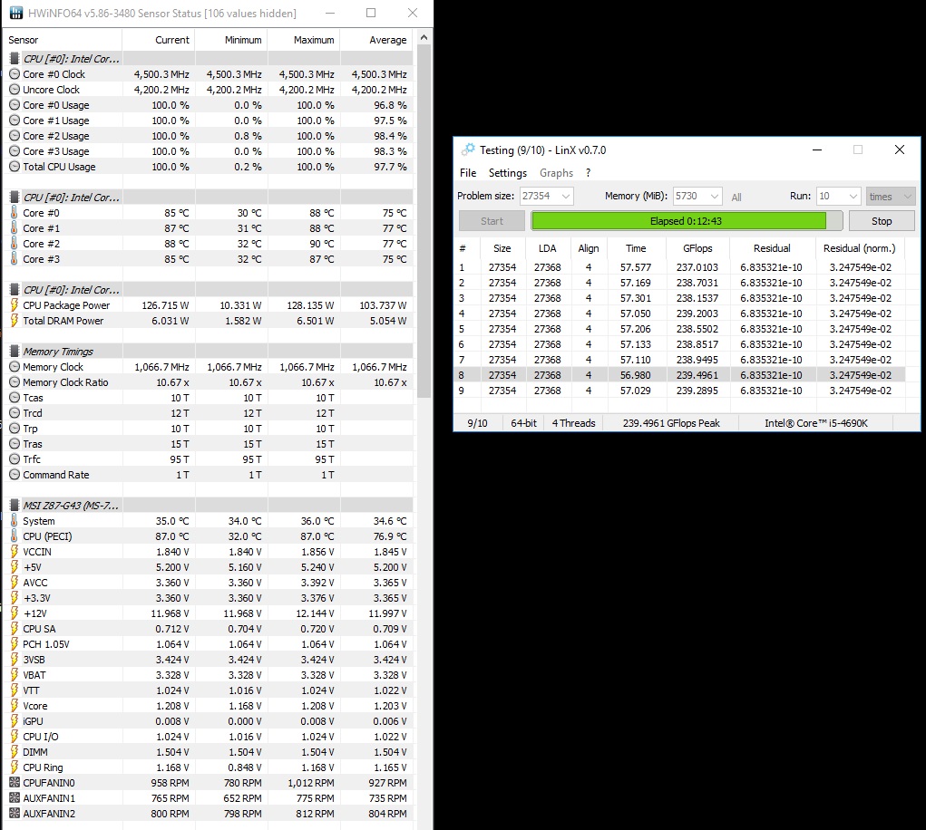The height and width of the screenshot is (830, 926).
Task: Select the VBAT sensor row
Action: coord(208,675)
